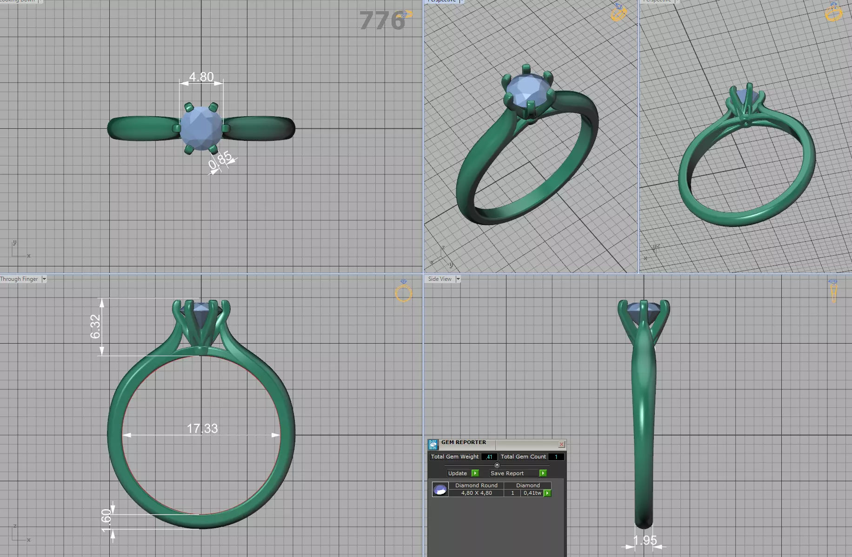Screen dimensions: 852x557
Task: Click the Total Gem Weight value field
Action: pos(489,457)
